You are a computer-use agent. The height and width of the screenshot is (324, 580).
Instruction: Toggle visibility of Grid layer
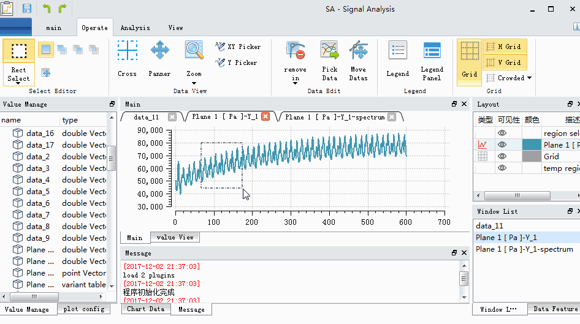coord(502,156)
